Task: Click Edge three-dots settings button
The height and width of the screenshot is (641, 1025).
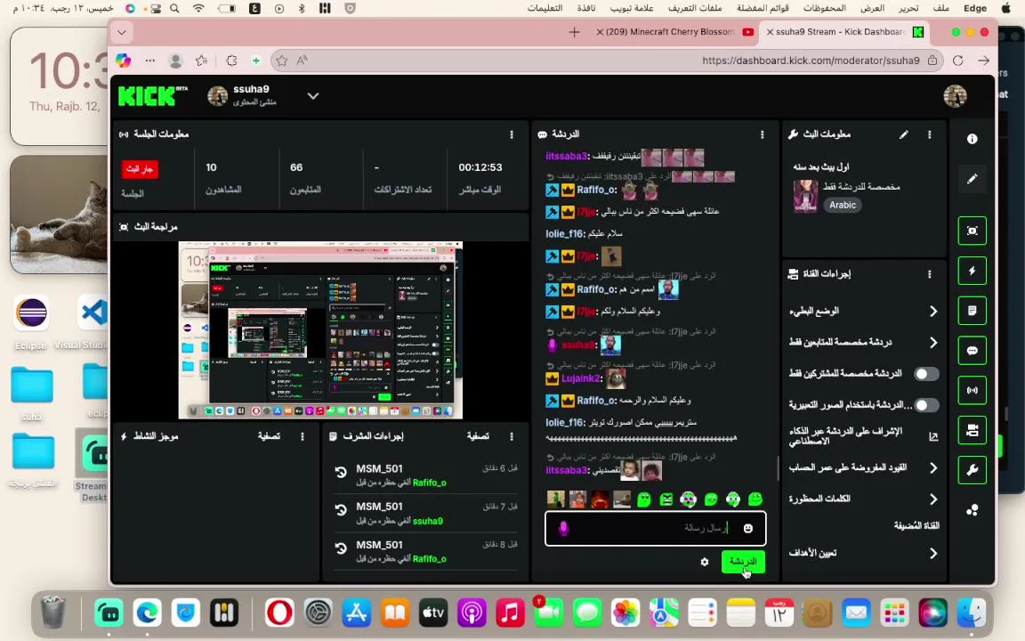Action: tap(149, 61)
